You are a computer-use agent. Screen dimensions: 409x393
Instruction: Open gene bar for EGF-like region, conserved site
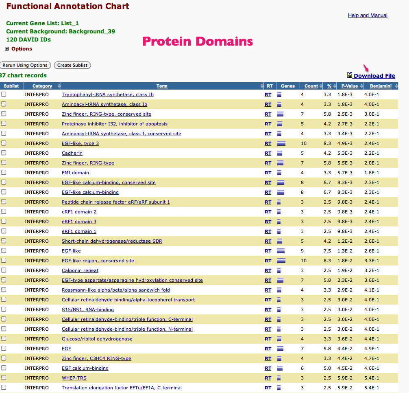point(281,261)
